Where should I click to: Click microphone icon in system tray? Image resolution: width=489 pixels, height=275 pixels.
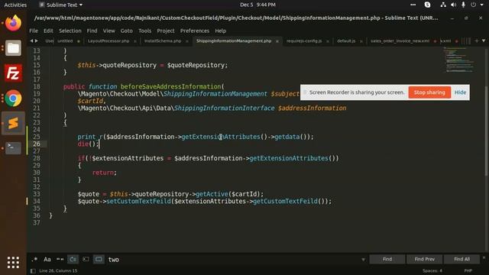pyautogui.click(x=463, y=5)
